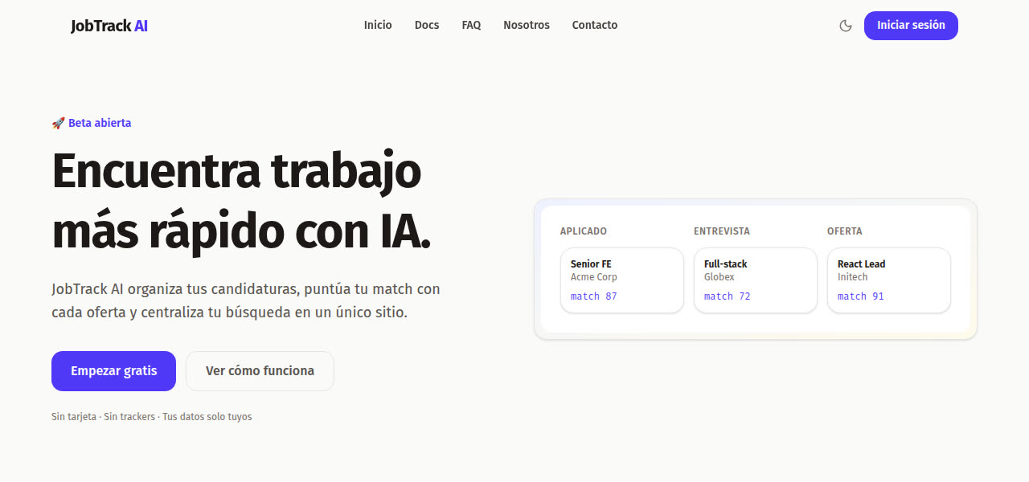Image resolution: width=1029 pixels, height=482 pixels.
Task: Click the ENTREVISTA column header
Action: [x=722, y=231]
